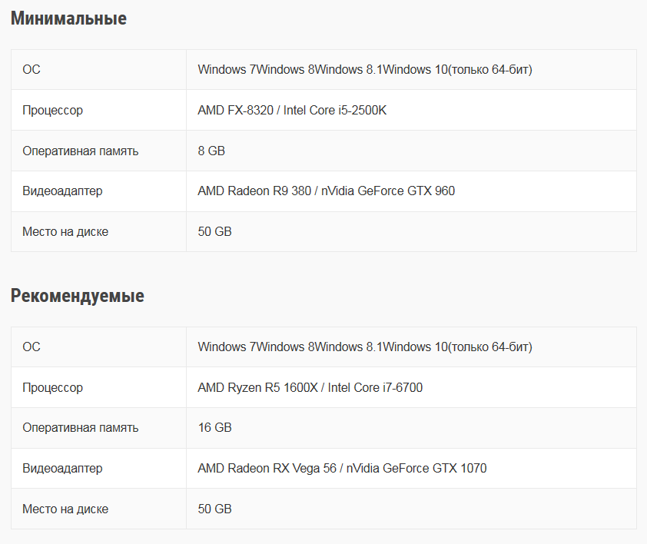Viewport: 647px width, 544px height.
Task: Click the Рекомендуемые heading
Action: pos(77,296)
